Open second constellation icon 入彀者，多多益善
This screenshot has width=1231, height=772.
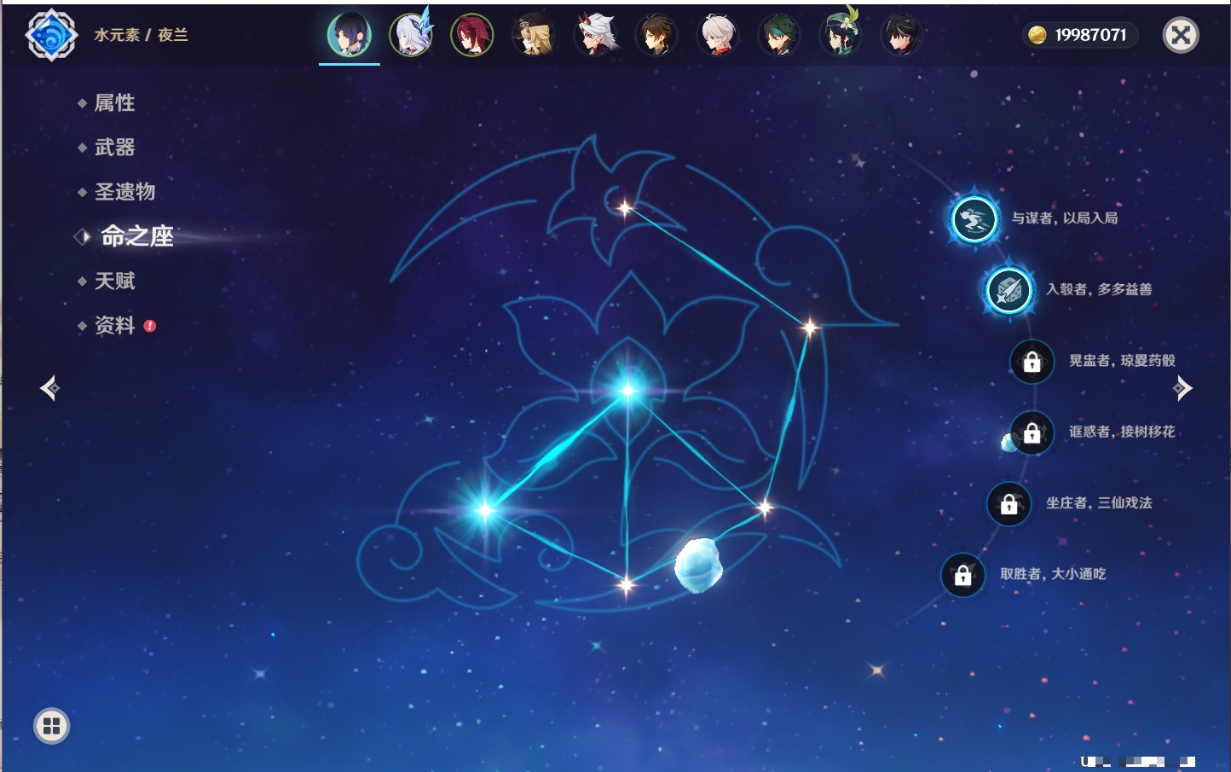[x=1008, y=290]
